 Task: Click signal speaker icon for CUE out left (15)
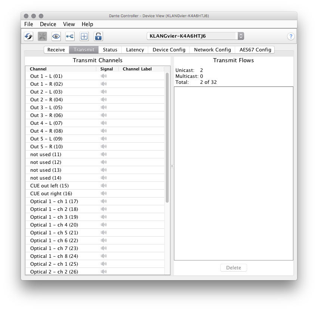point(104,186)
